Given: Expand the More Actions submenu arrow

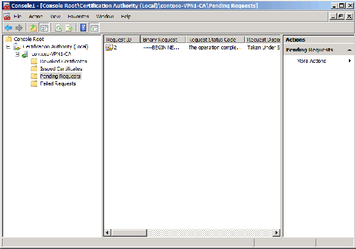Looking at the screenshot, I should (x=350, y=60).
